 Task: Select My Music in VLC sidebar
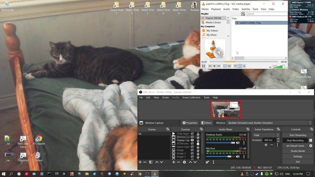(x=212, y=35)
